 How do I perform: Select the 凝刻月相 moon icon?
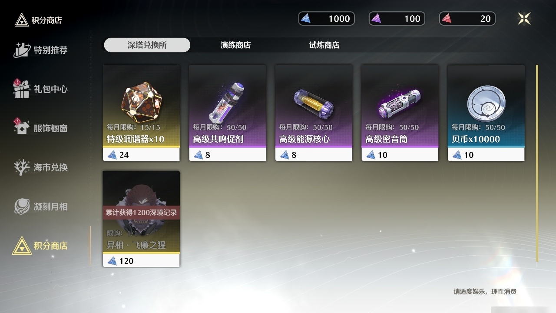coord(22,206)
